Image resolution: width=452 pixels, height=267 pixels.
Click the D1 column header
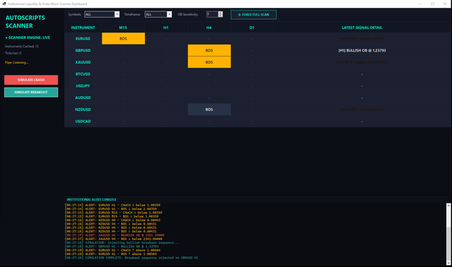tap(252, 28)
